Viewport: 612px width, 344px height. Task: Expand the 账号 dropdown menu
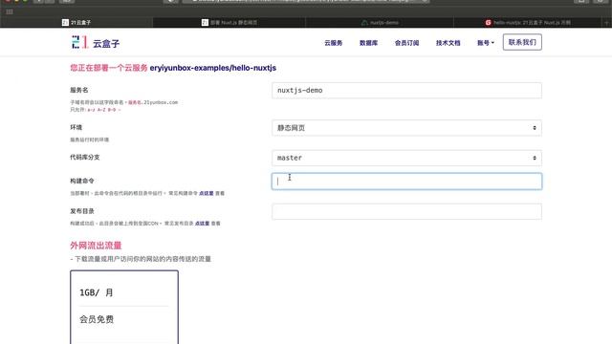[x=486, y=43]
